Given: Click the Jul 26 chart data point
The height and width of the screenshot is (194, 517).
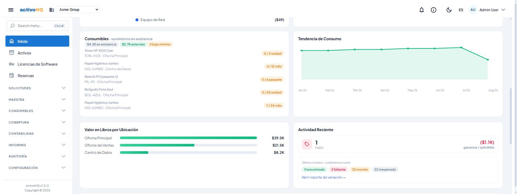Looking at the screenshot, I should point(461,47).
